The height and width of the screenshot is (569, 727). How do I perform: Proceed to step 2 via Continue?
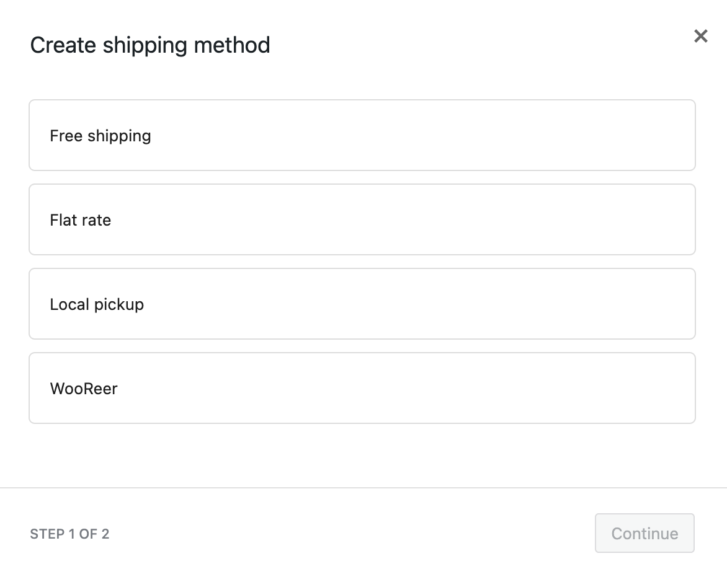[644, 533]
